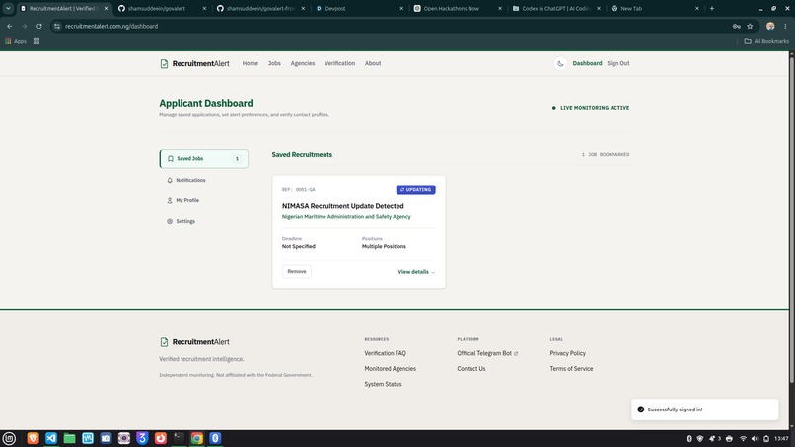Open the Agencies nav item

[303, 63]
